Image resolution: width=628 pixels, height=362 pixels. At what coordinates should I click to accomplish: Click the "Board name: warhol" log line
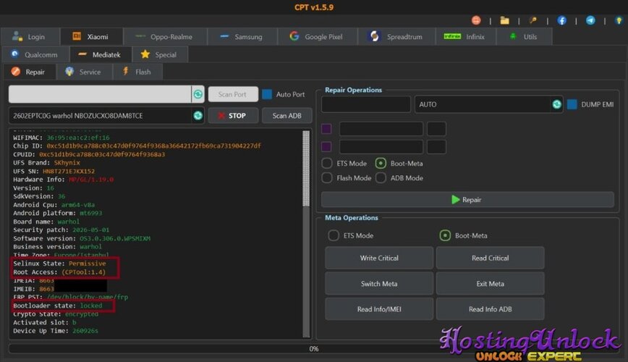46,222
